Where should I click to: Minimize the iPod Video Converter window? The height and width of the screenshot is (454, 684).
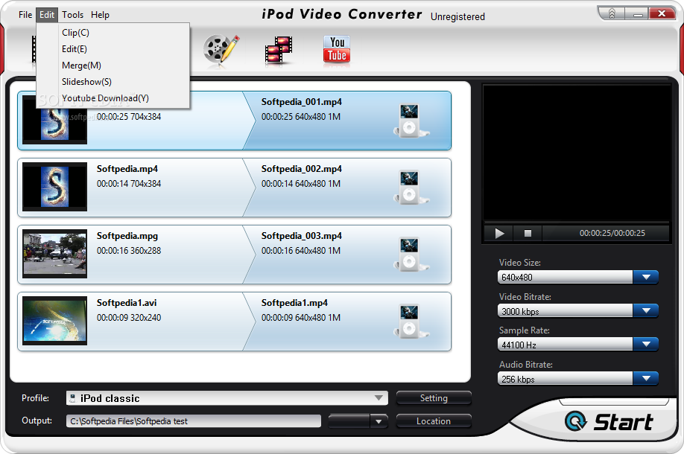pos(638,14)
